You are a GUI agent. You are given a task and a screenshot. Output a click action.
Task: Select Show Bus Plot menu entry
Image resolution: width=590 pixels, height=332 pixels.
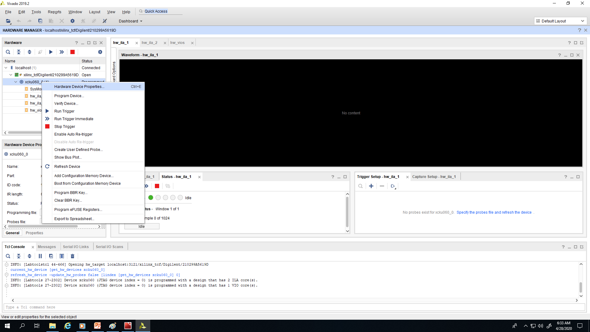click(x=93, y=157)
